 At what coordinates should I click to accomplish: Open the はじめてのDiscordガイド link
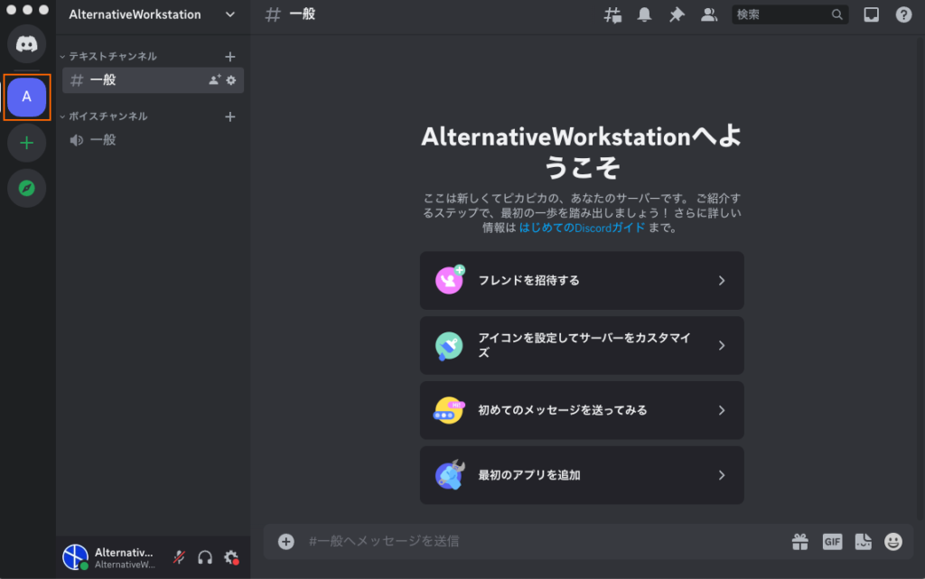coord(582,228)
